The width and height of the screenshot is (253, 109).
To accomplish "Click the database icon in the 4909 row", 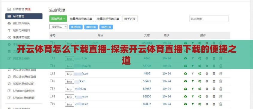I will (x=214, y=74).
